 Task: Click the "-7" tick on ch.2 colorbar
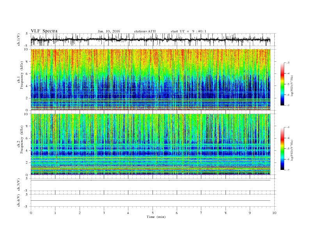288,170
